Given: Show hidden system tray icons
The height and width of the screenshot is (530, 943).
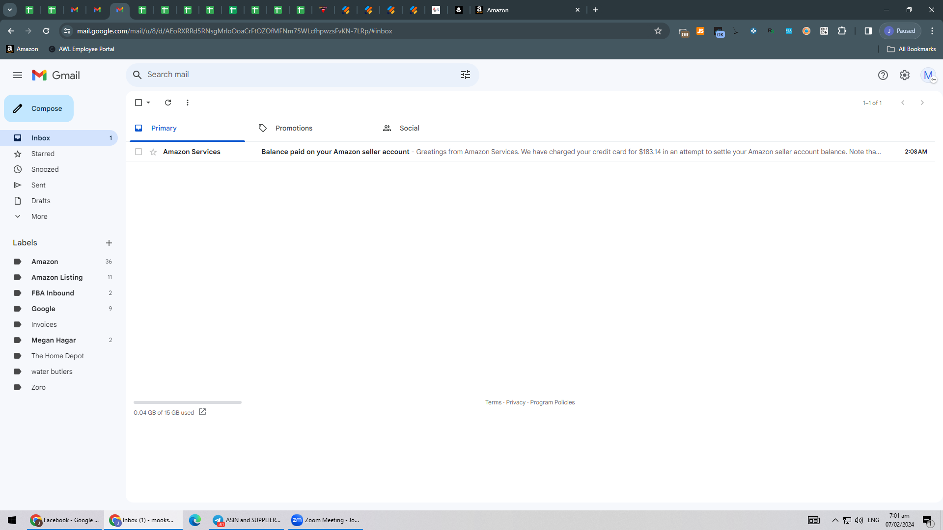Looking at the screenshot, I should [835, 520].
